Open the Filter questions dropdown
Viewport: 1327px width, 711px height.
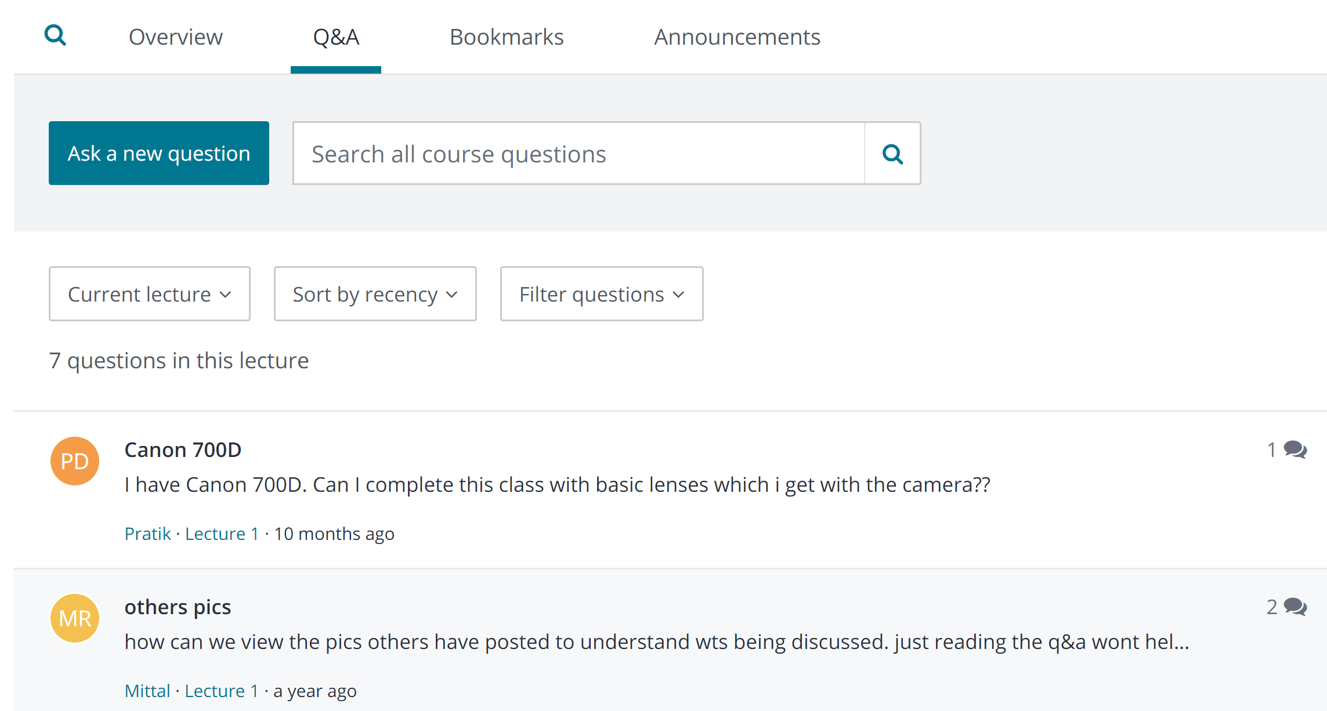click(x=602, y=294)
